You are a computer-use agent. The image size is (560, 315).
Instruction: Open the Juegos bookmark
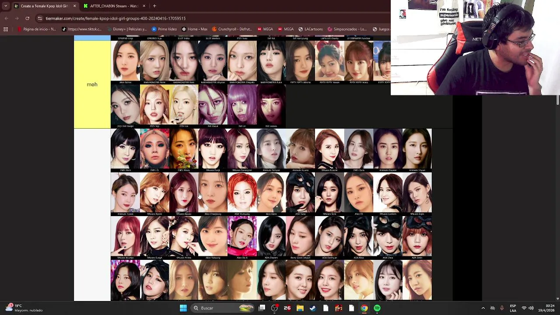pos(381,29)
